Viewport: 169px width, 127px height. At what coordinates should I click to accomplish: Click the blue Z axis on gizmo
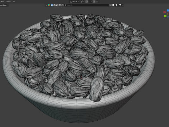pyautogui.click(x=168, y=11)
